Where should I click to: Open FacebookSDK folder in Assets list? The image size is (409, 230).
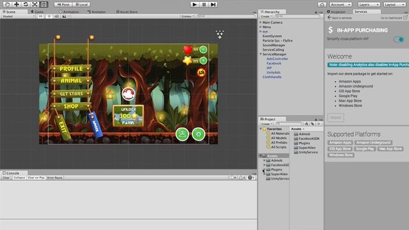pyautogui.click(x=307, y=139)
